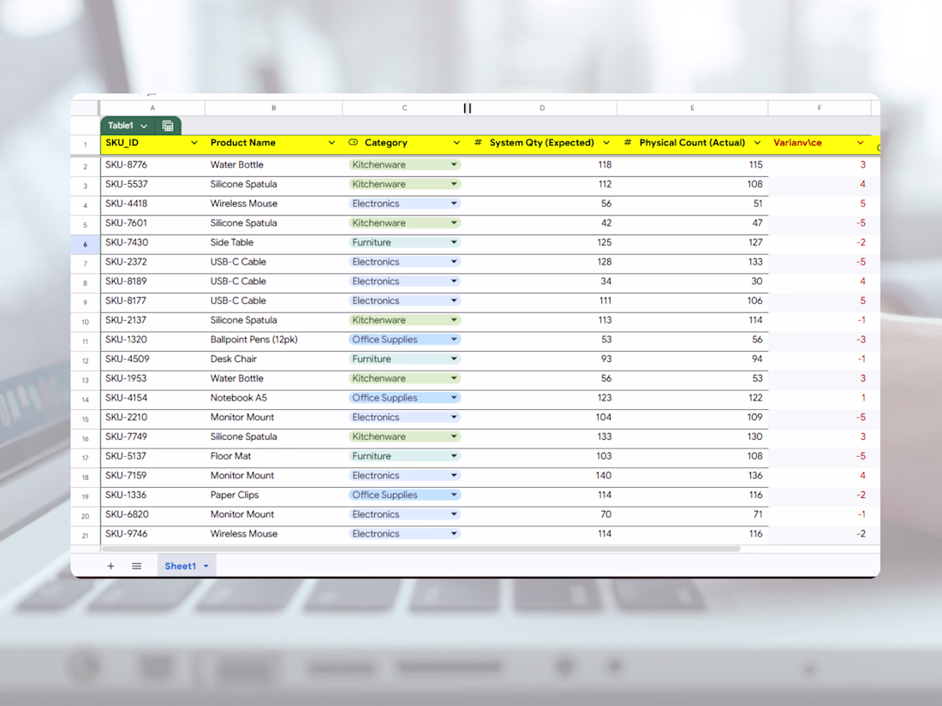Select cell SKU-9746
Screen dimensions: 942x706
(152, 534)
